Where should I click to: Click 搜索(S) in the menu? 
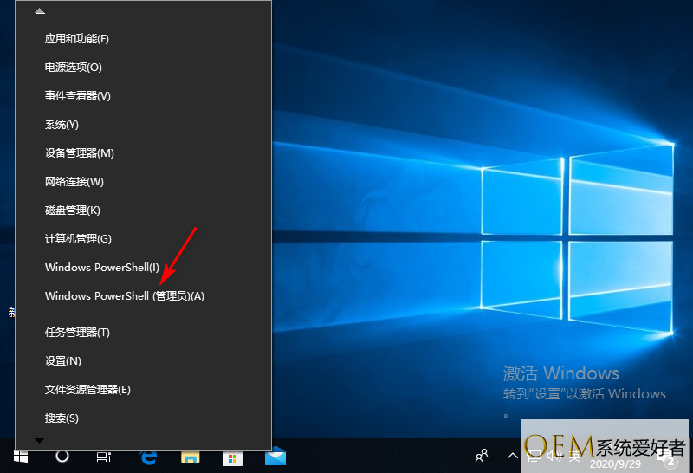coord(62,418)
